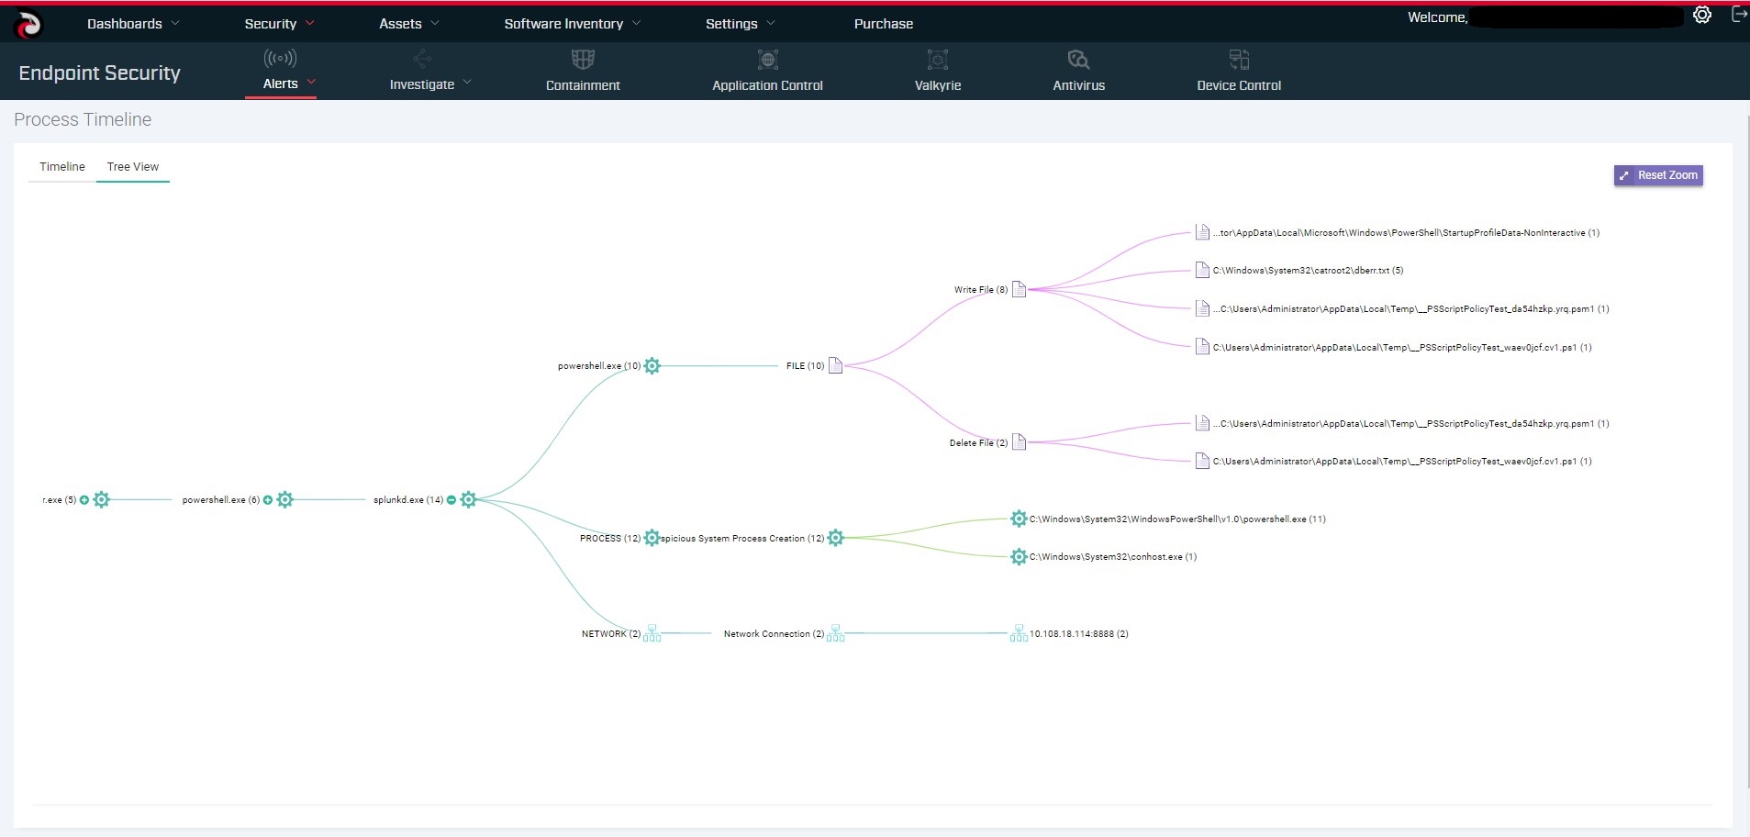Click the Application Control label

(768, 85)
